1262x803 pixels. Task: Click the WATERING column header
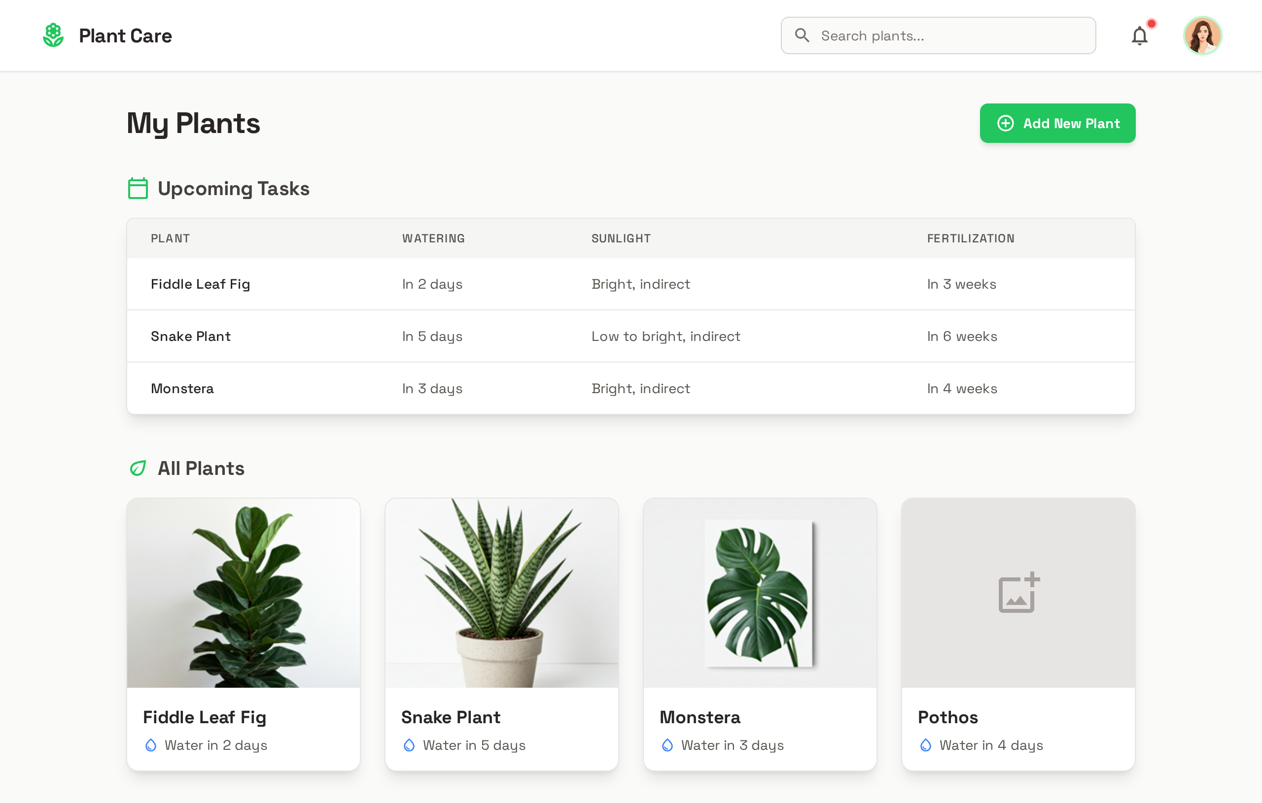click(x=433, y=238)
